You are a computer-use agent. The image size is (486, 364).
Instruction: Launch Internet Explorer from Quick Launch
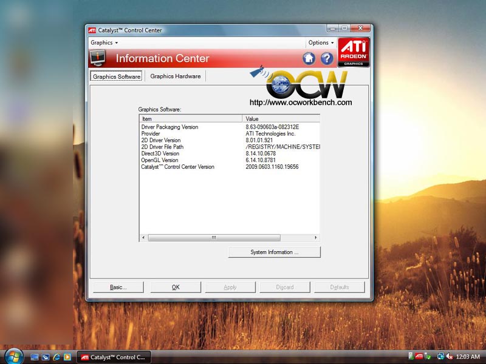click(56, 357)
